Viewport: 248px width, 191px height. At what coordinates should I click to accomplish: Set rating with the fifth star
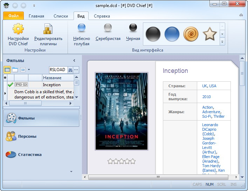[x=133, y=161]
